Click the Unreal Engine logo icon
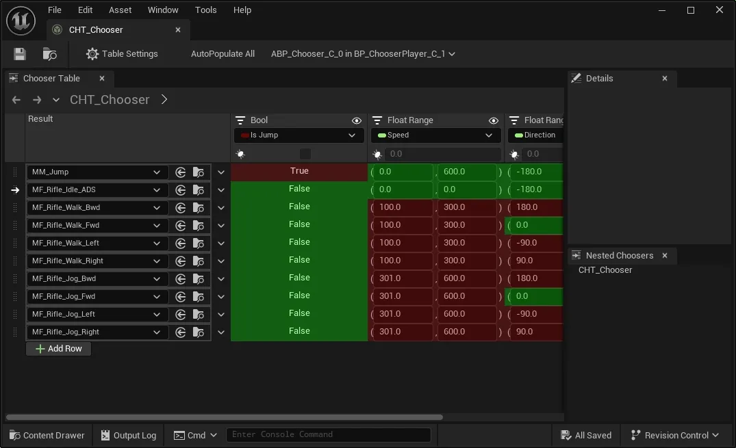 [21, 21]
